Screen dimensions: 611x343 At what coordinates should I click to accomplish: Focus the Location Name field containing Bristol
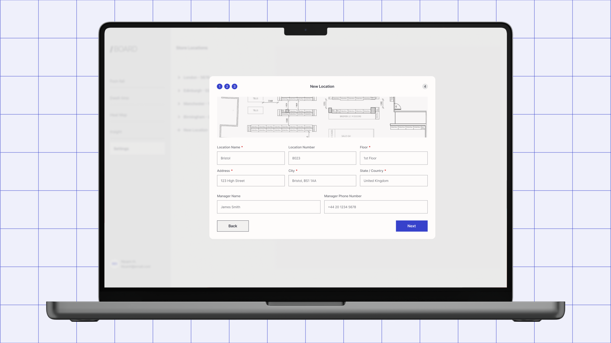251,158
